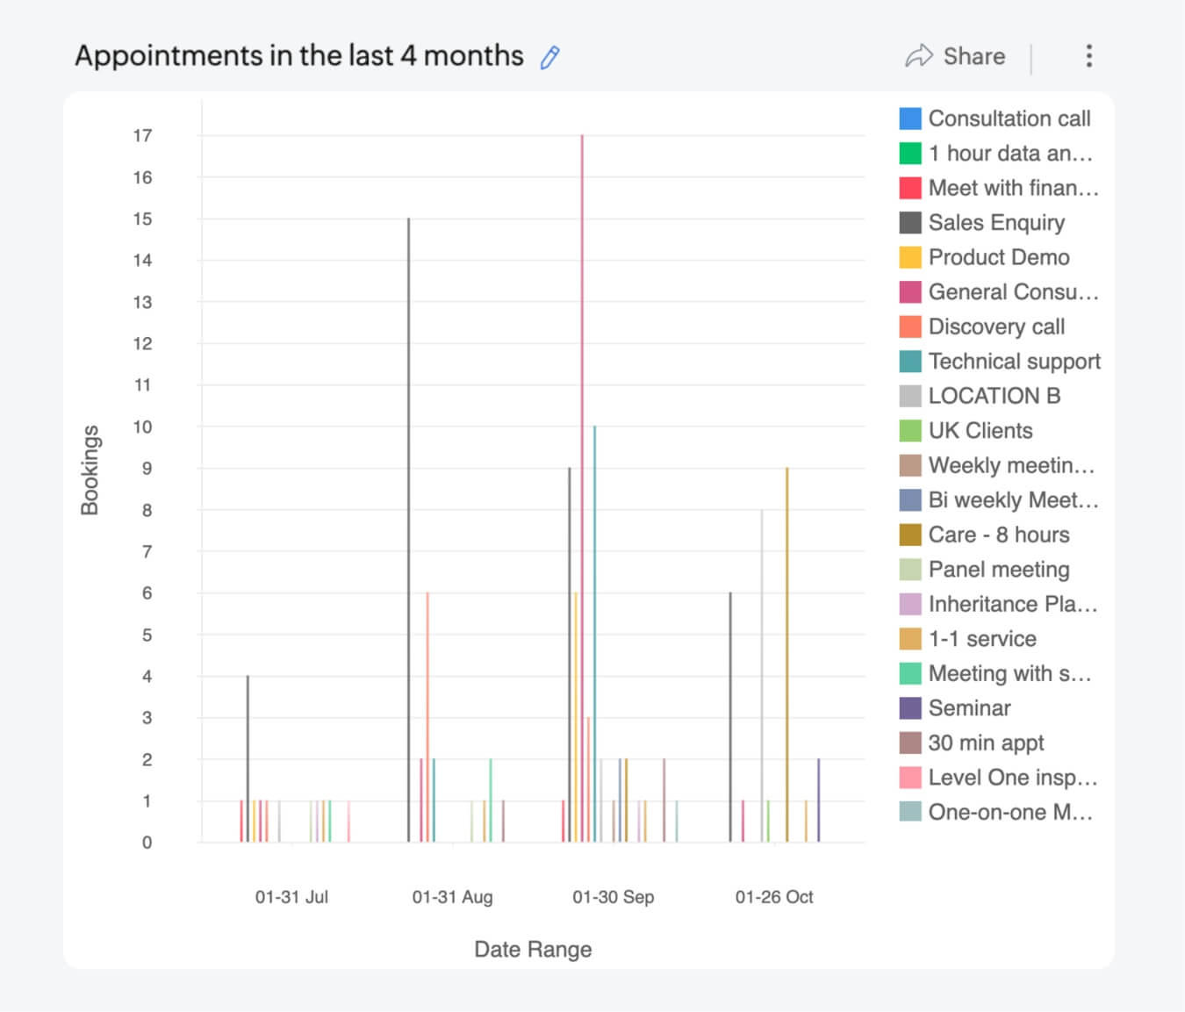Toggle the Consultation call legend series
This screenshot has height=1012, width=1185.
tap(1009, 118)
